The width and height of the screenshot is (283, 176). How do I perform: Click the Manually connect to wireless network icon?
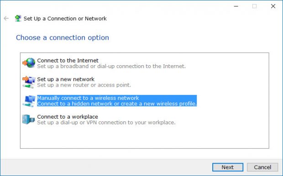tap(29, 101)
